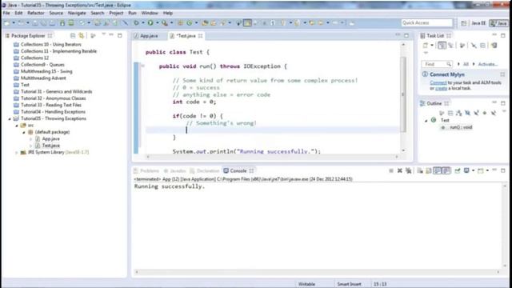Screen dimensions: 512x288
Task: Open the Run button dropdown arrow
Action: point(157,23)
